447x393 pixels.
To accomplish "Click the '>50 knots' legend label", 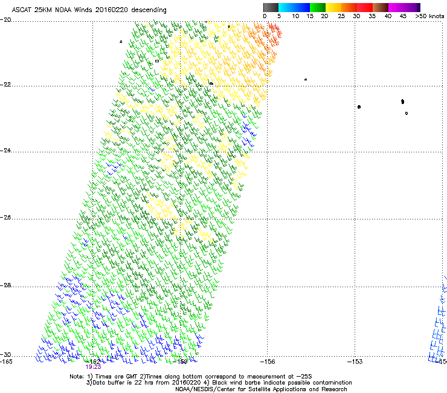I will (x=429, y=16).
